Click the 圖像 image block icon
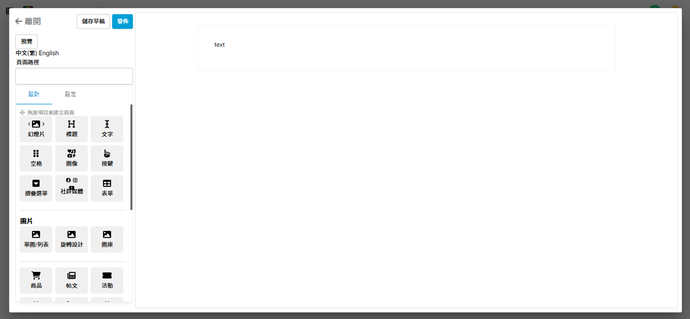 [71, 158]
